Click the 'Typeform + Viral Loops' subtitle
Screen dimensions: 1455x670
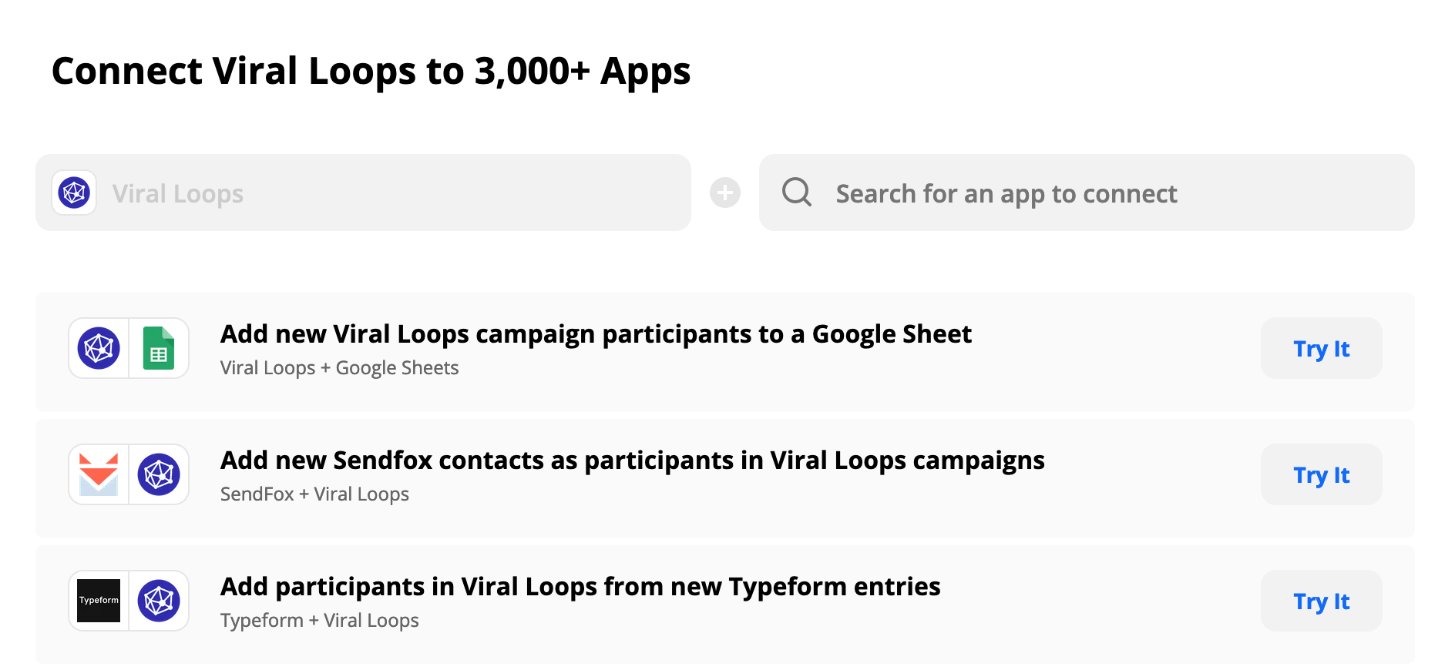(x=319, y=621)
